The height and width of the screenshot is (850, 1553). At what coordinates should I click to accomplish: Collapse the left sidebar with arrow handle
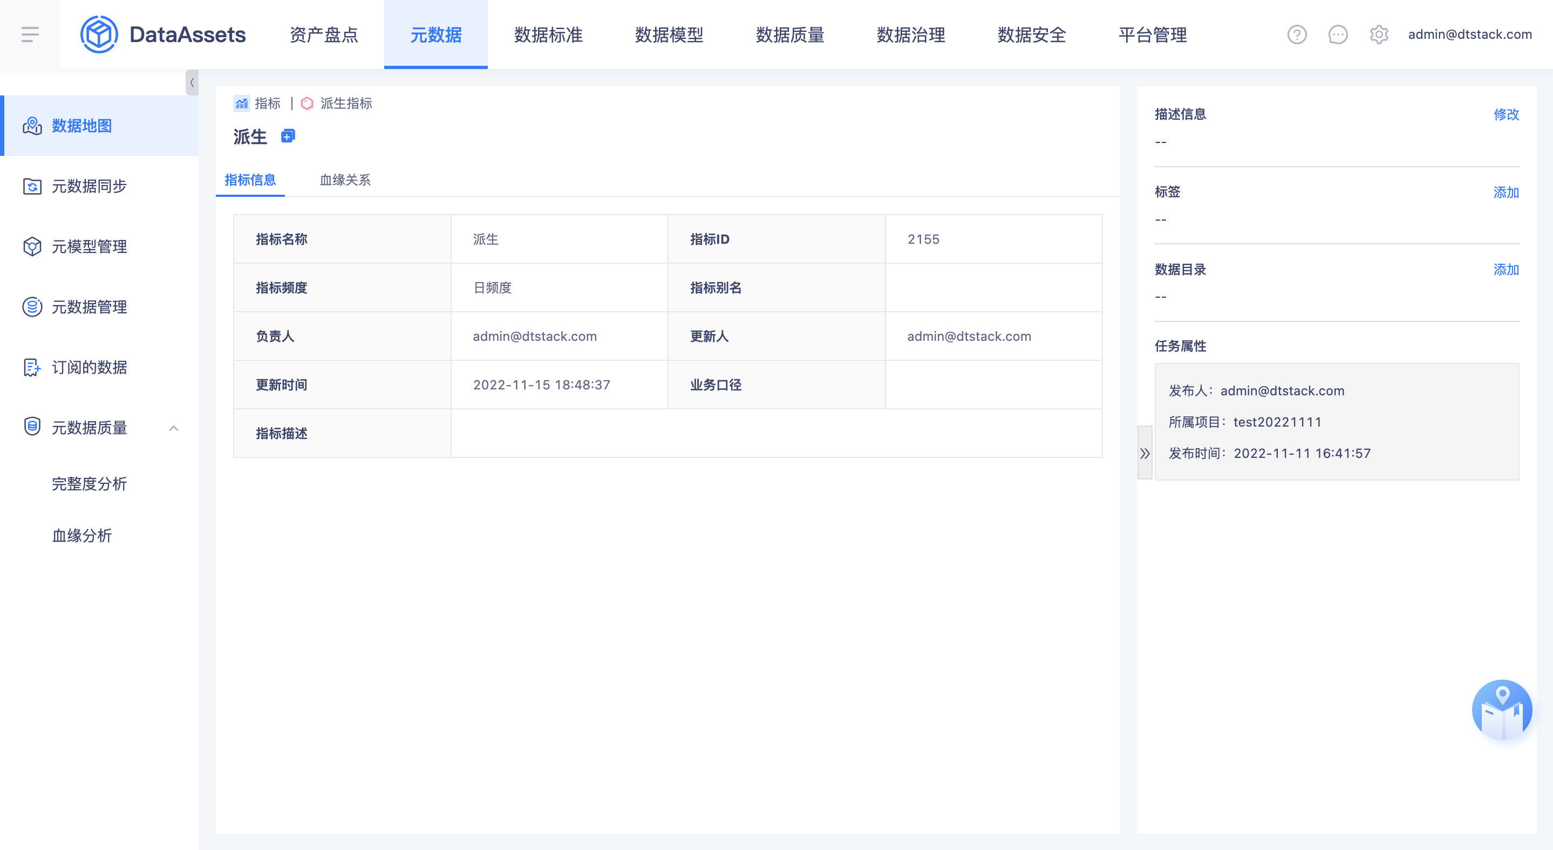(x=192, y=83)
